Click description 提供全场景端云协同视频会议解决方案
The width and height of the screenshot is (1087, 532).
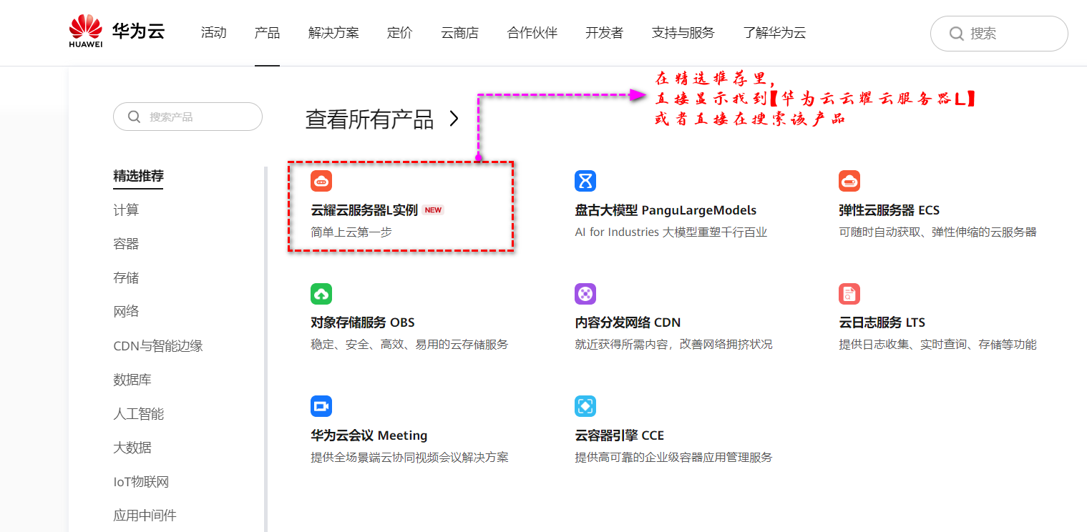tap(409, 458)
